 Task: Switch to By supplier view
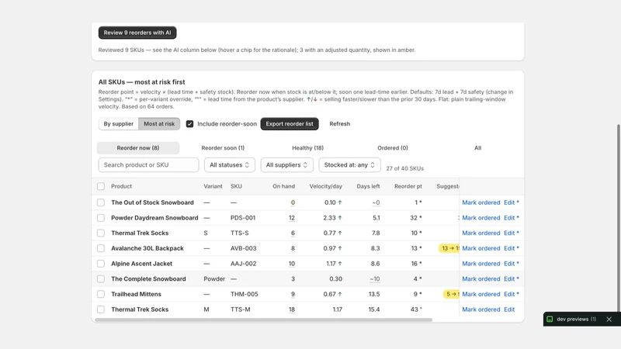click(119, 124)
